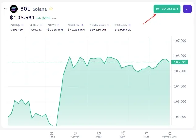Viewport: 196px width, 139px height.
Task: Show info icon for Market cap
Action: (x=82, y=25)
